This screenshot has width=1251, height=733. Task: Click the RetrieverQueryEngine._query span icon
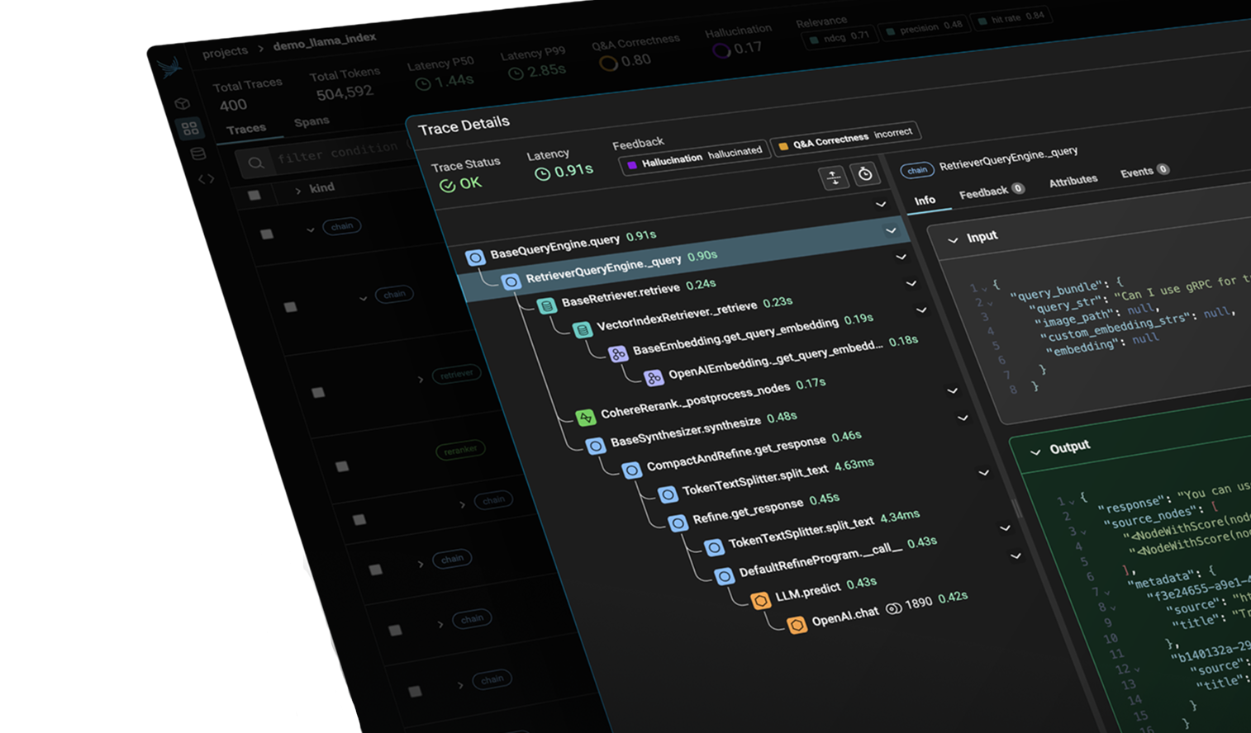(511, 282)
